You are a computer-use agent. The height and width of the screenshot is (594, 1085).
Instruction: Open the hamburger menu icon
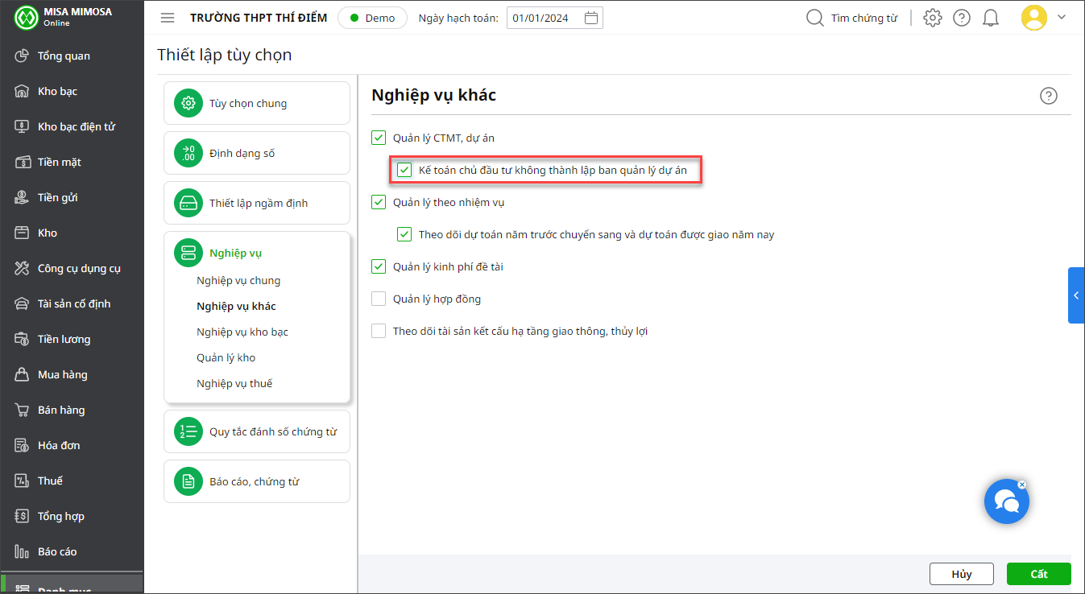[168, 18]
